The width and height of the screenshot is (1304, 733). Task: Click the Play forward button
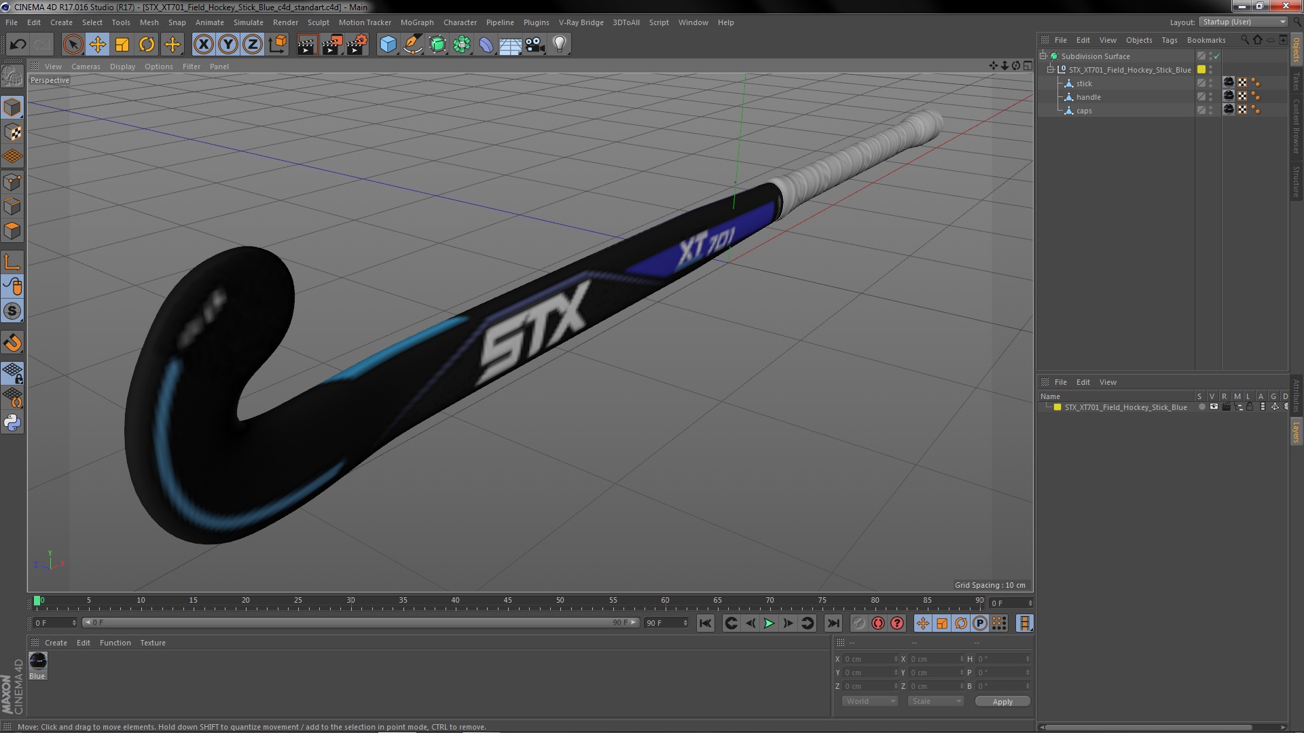(x=769, y=623)
